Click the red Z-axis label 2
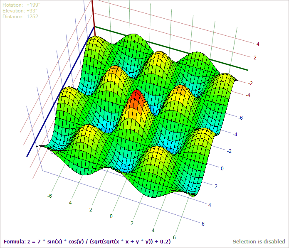289x248 pixels. point(255,58)
